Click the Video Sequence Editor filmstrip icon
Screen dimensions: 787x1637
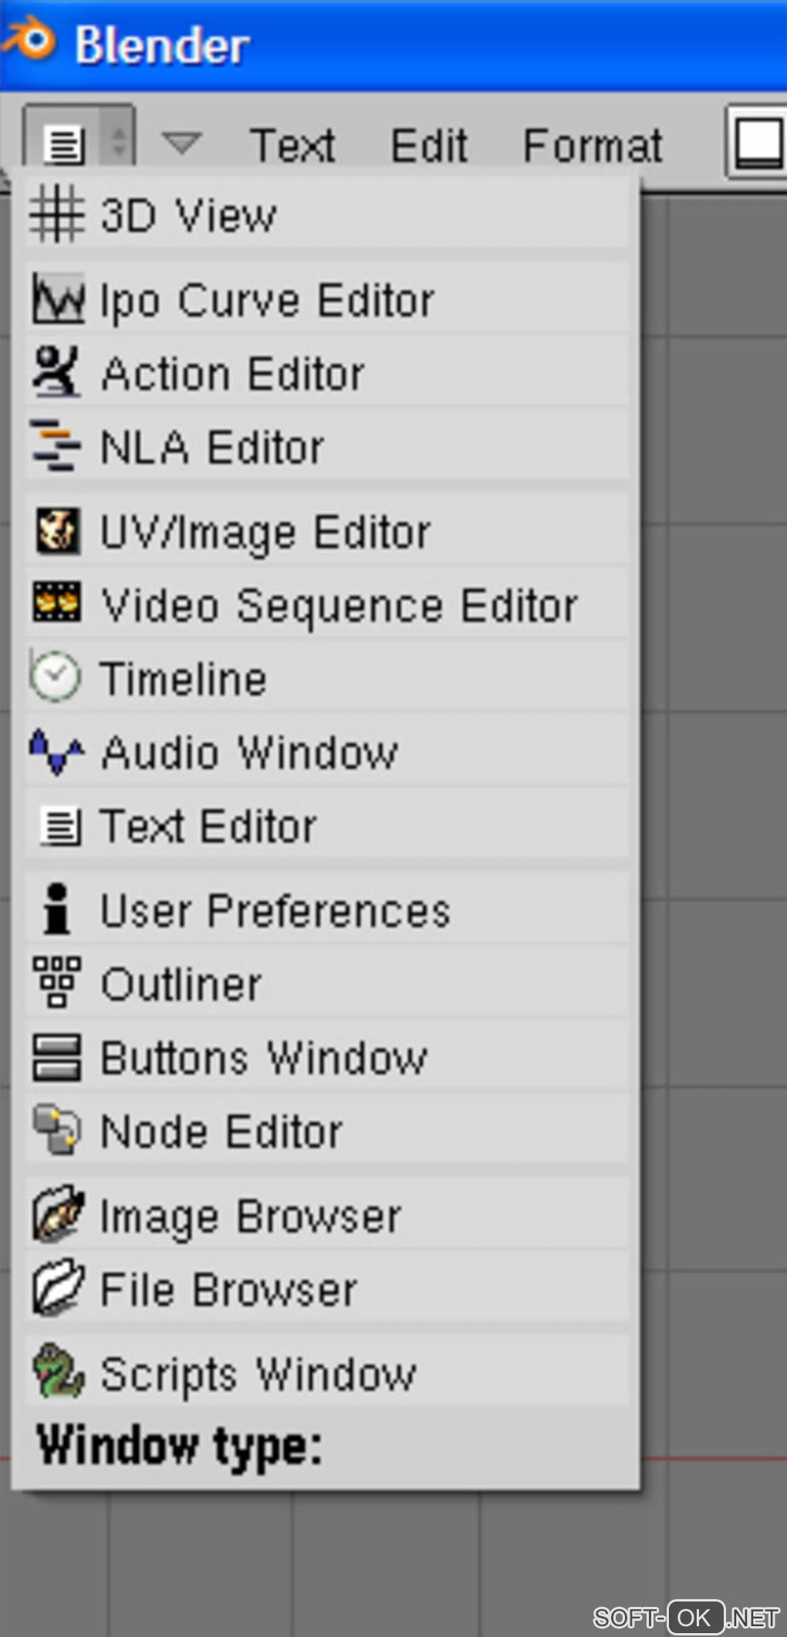click(56, 603)
